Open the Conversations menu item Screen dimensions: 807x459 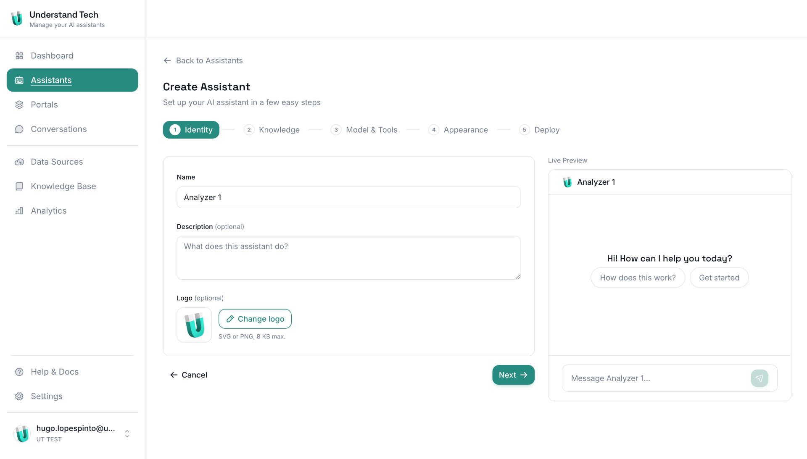(x=72, y=129)
